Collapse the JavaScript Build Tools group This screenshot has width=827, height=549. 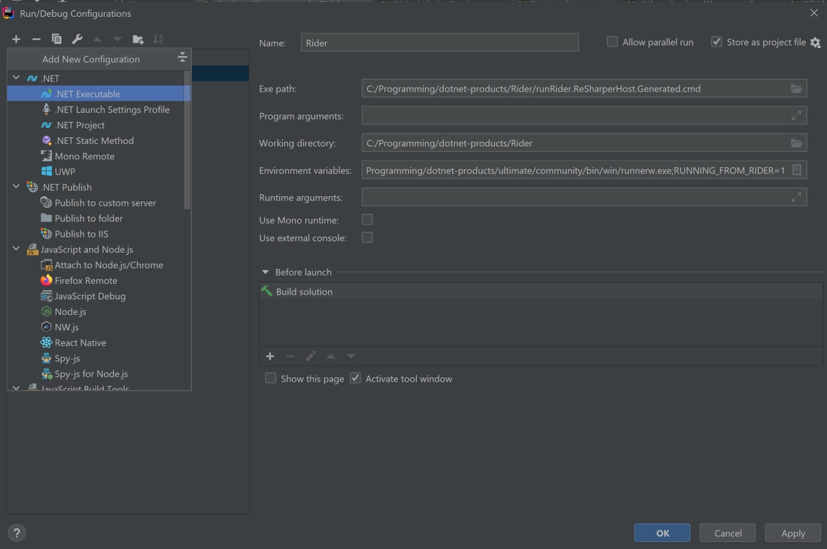[x=16, y=388]
